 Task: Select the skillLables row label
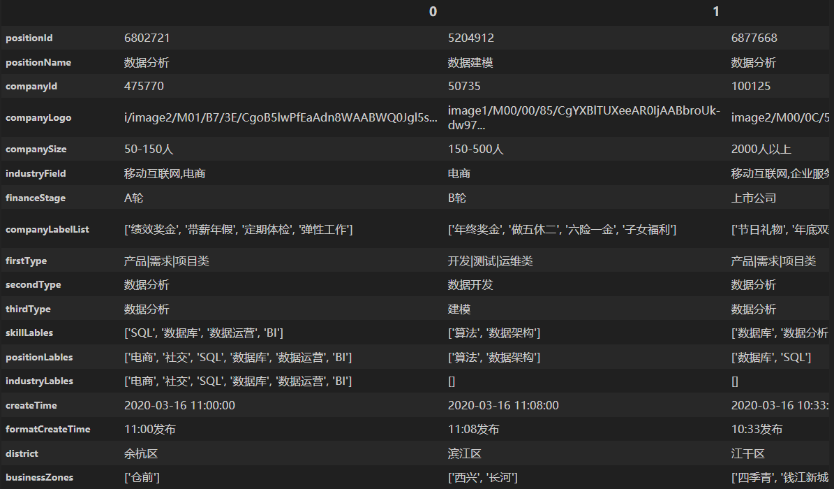[x=29, y=333]
